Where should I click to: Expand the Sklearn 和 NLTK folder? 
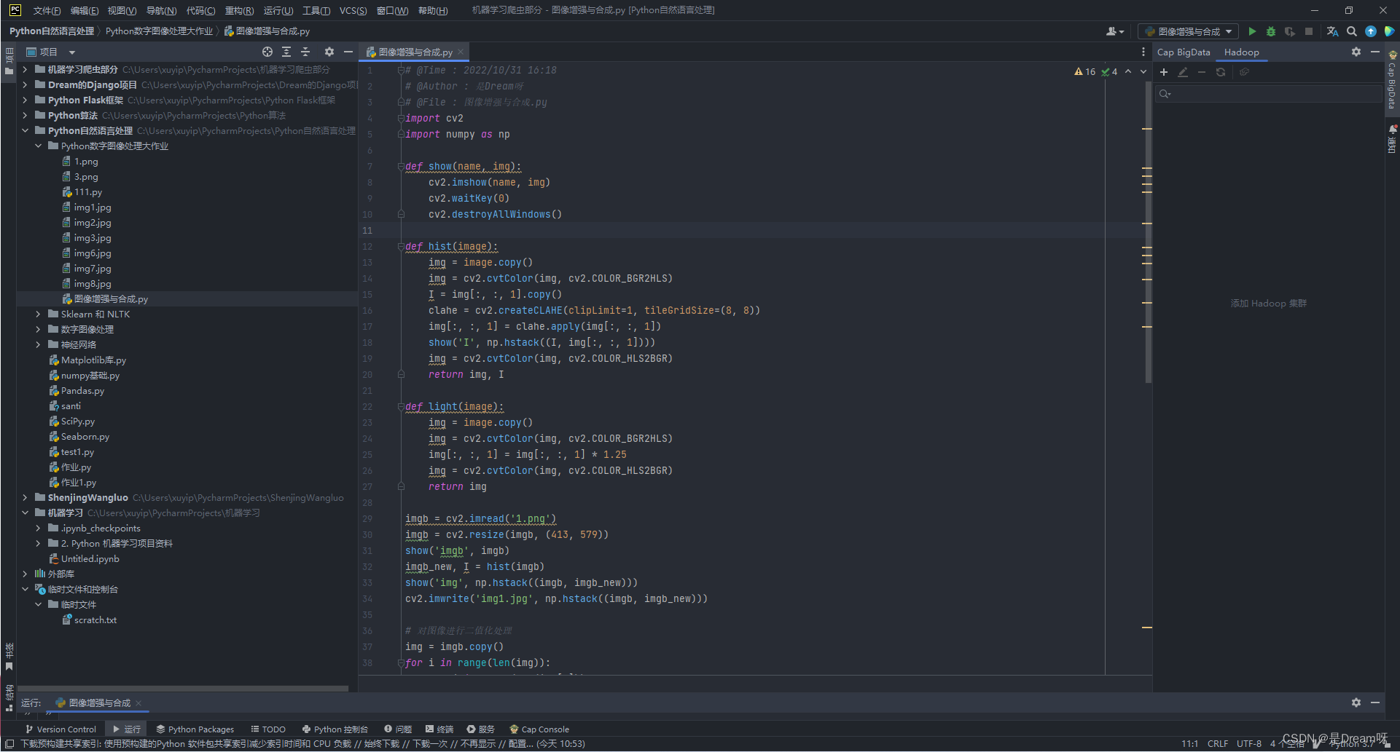tap(38, 314)
